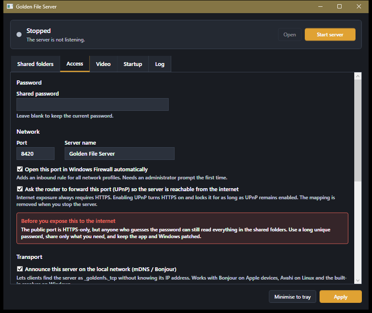Close the Golden File Server window
The height and width of the screenshot is (313, 372).
pyautogui.click(x=359, y=6)
